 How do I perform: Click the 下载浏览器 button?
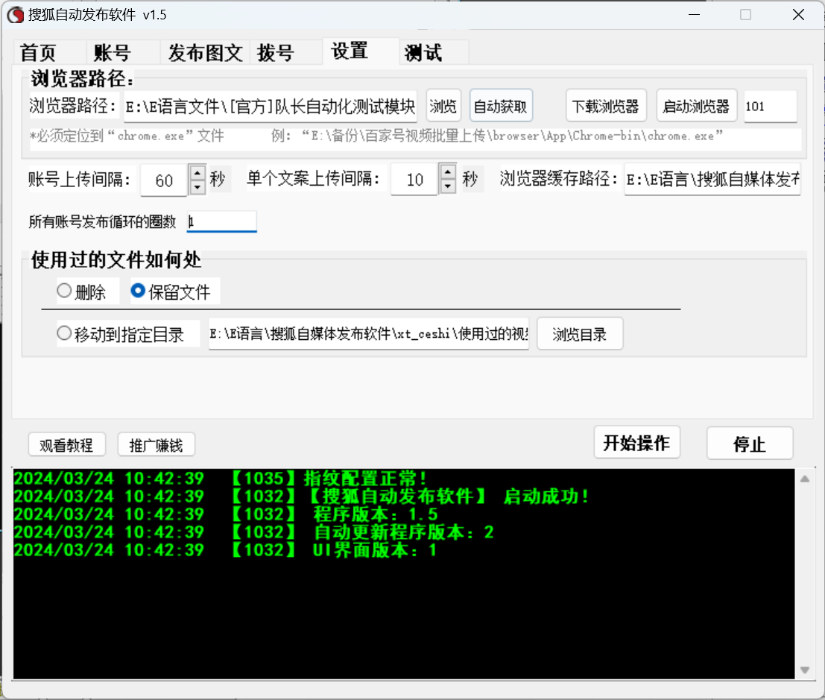click(x=605, y=107)
